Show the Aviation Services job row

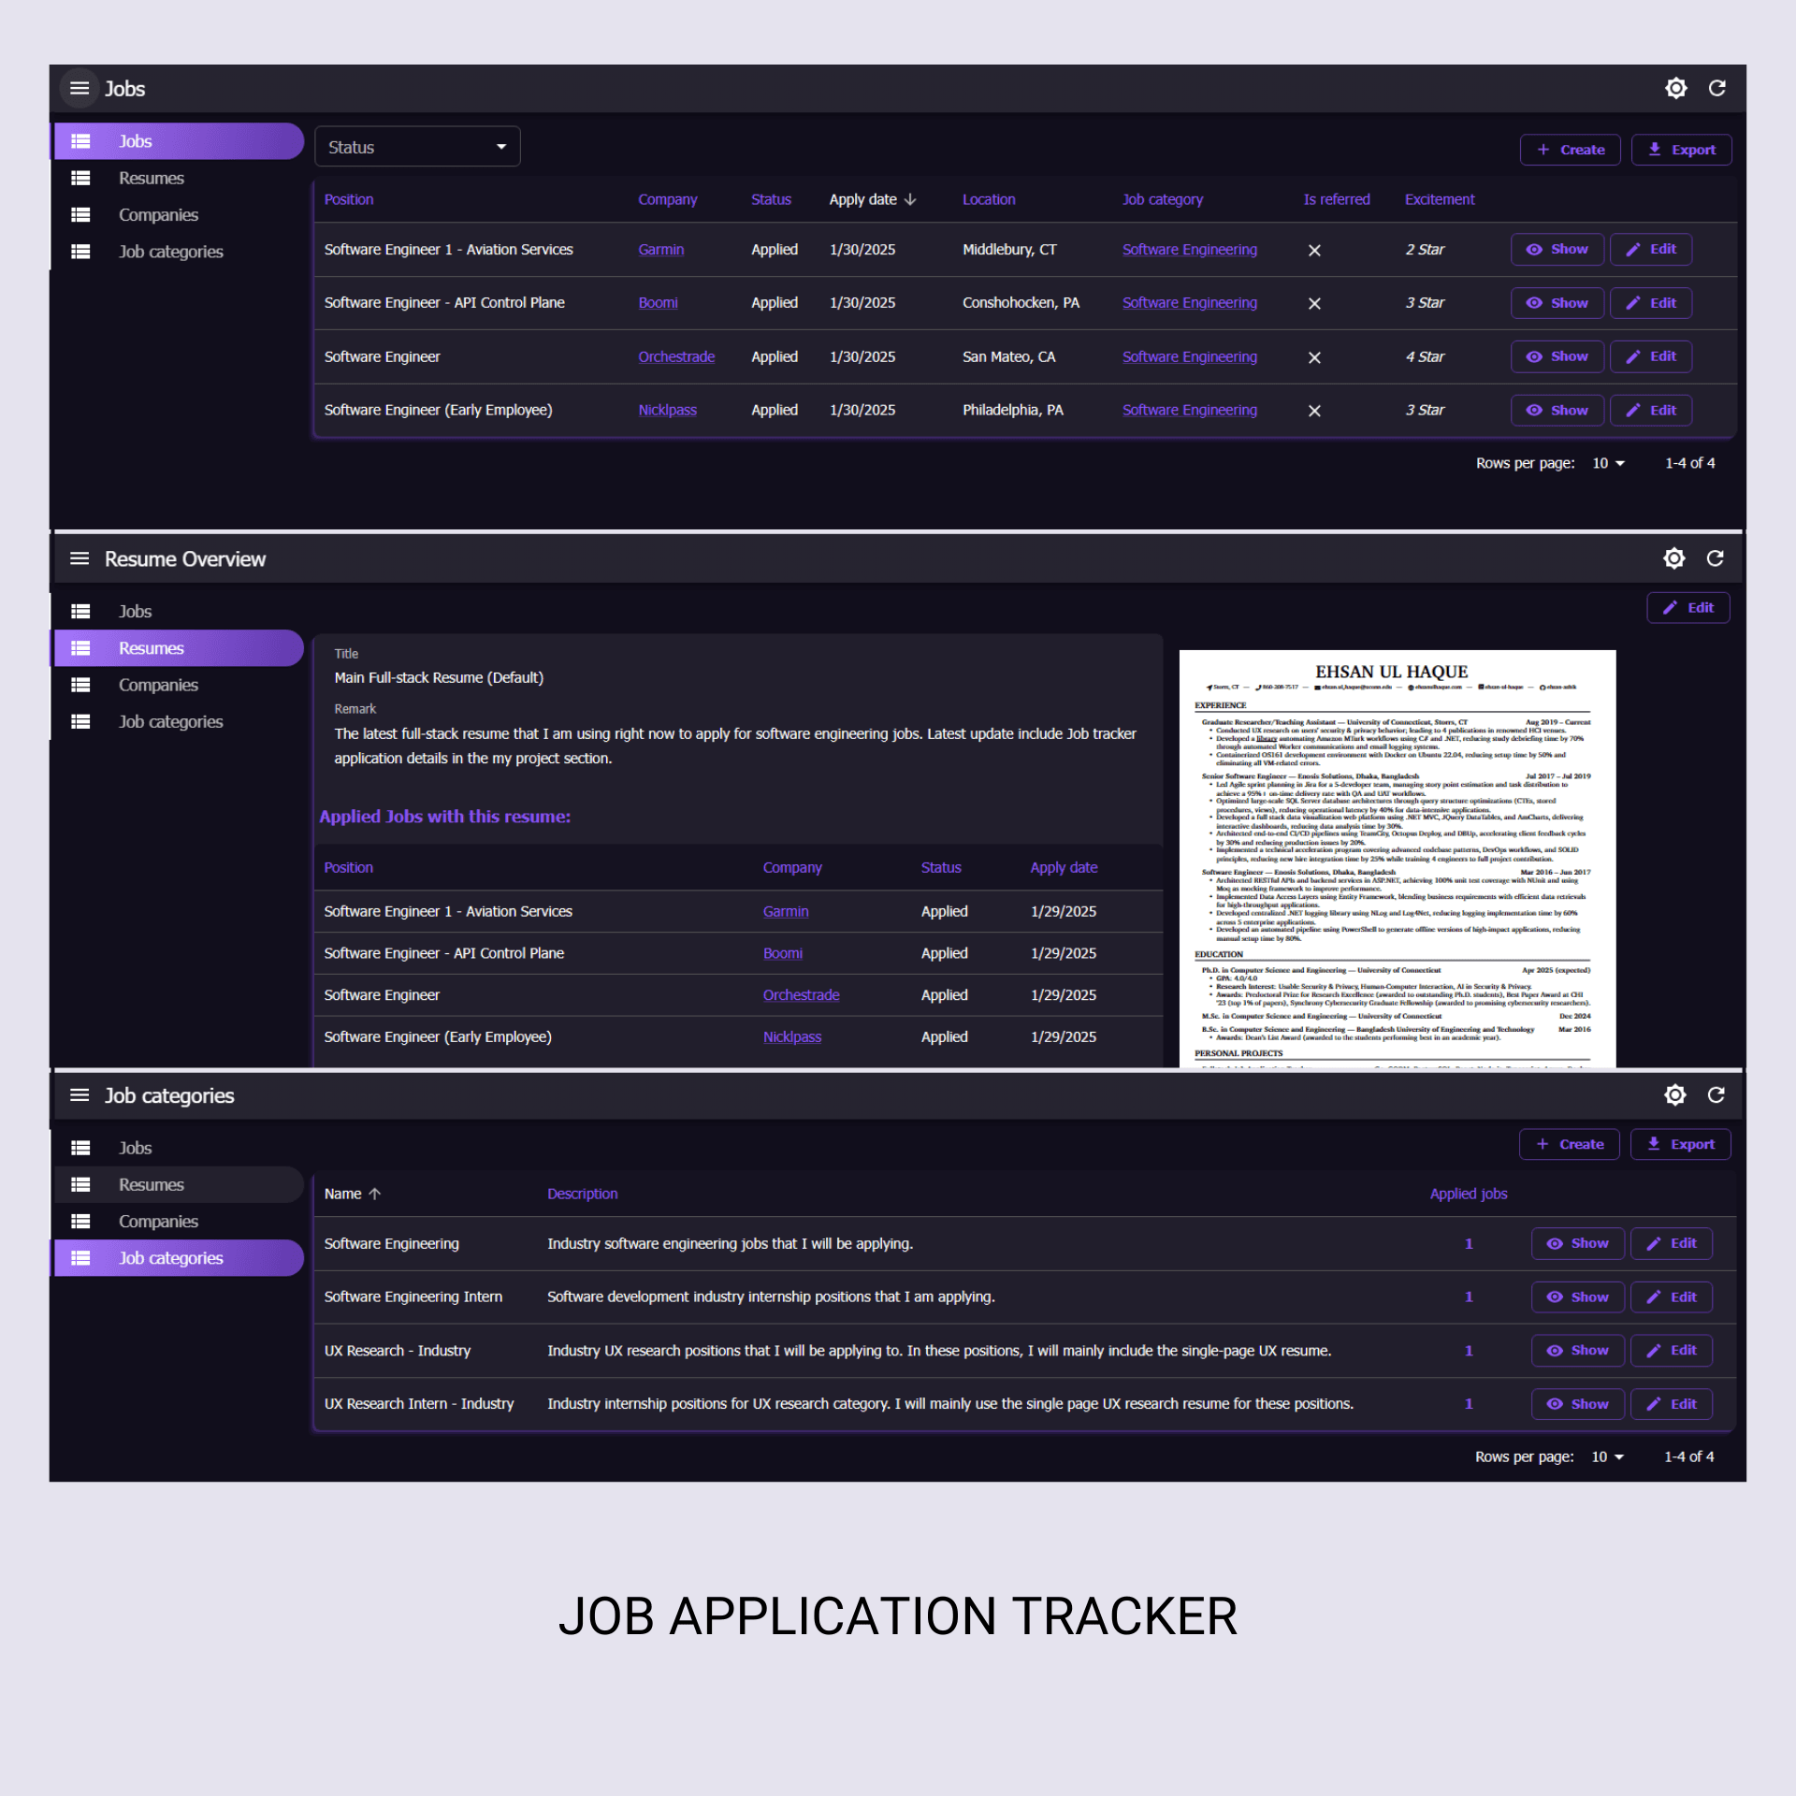[1557, 250]
